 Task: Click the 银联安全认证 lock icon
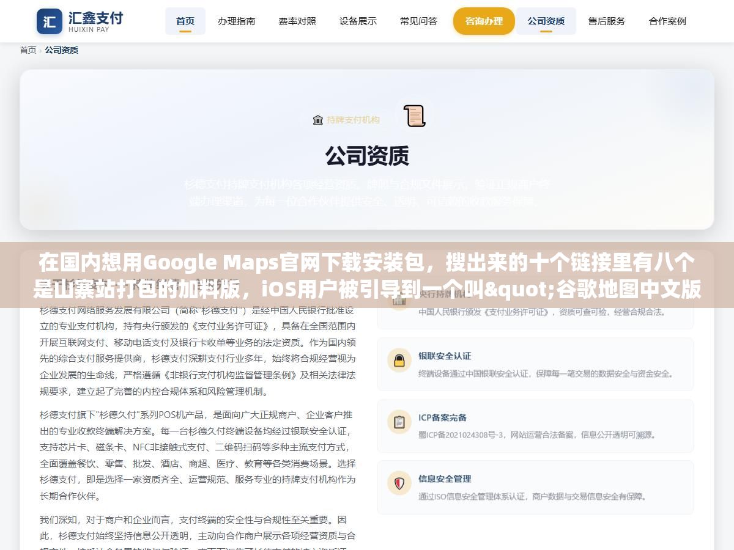(399, 361)
